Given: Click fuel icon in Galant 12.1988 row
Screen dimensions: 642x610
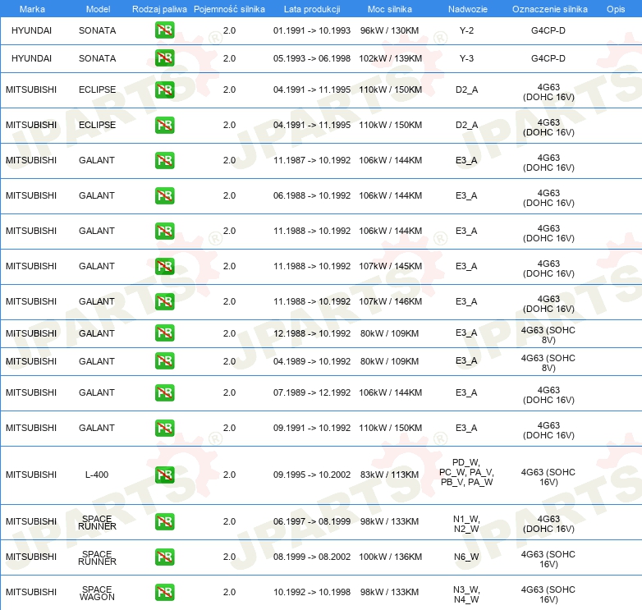Looking at the screenshot, I should [x=164, y=333].
